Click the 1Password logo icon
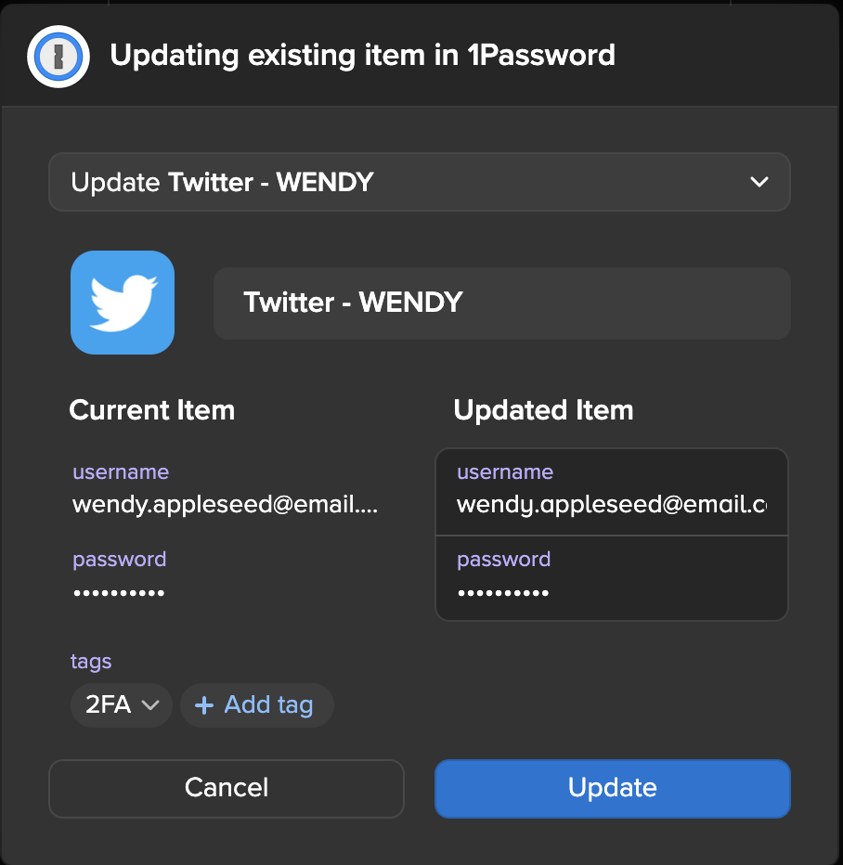The width and height of the screenshot is (843, 865). pos(58,56)
